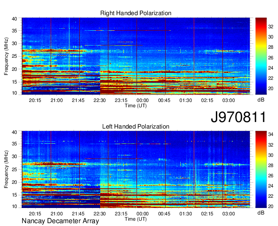Click the 32 dB label on top colorbar
The height and width of the screenshot is (226, 278).
[x=271, y=27]
